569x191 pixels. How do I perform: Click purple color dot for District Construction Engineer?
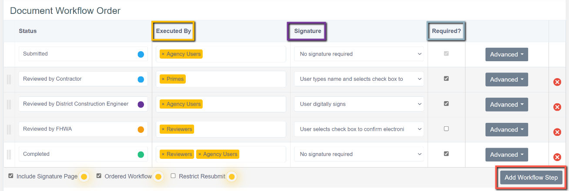(141, 104)
